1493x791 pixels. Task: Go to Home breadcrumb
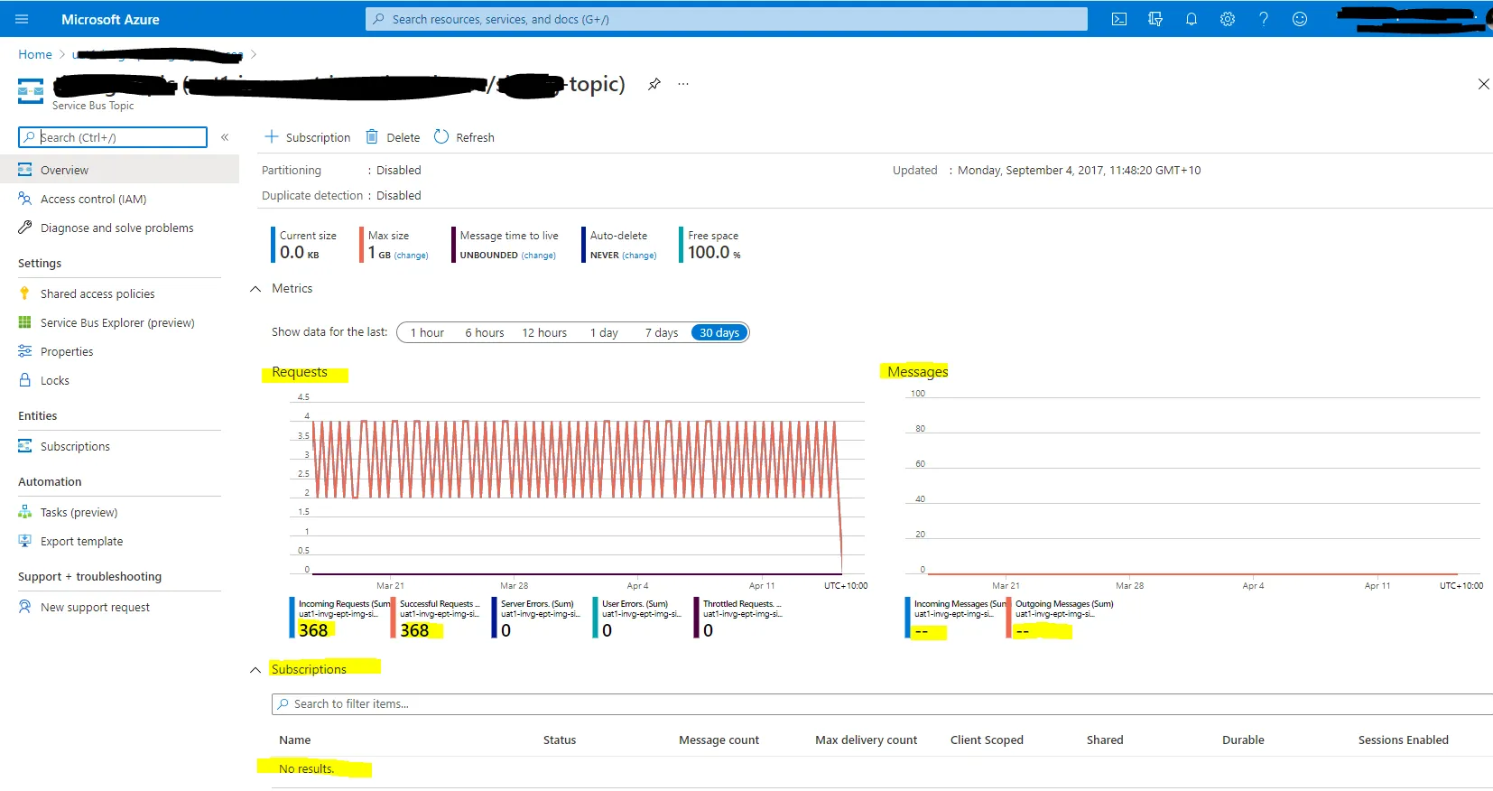pyautogui.click(x=35, y=54)
